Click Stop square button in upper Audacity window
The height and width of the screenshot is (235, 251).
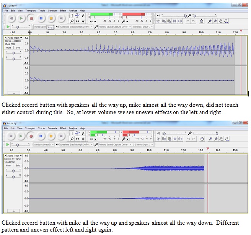(51, 18)
